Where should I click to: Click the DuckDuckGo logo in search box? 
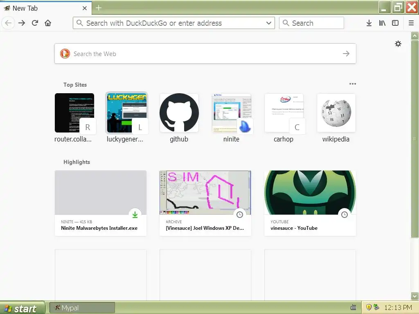[x=65, y=54]
